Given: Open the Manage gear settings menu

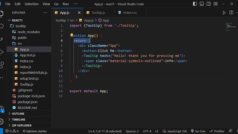Looking at the screenshot, I should pos(1,121).
